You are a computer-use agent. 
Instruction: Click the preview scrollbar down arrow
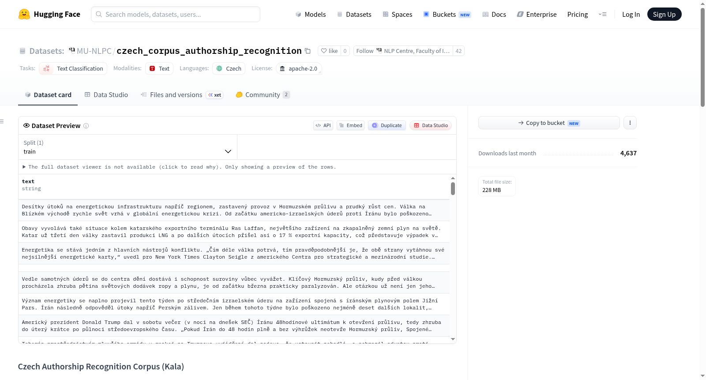click(x=453, y=339)
